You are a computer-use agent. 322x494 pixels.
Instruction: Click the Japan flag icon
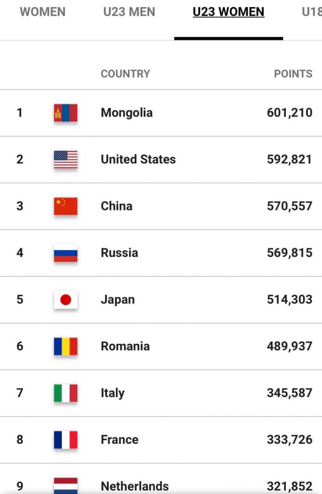pos(65,300)
